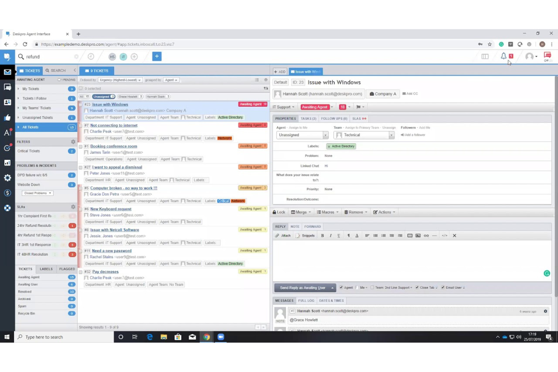The height and width of the screenshot is (372, 558).
Task: Open the chat messages panel in sidebar
Action: tap(7, 87)
